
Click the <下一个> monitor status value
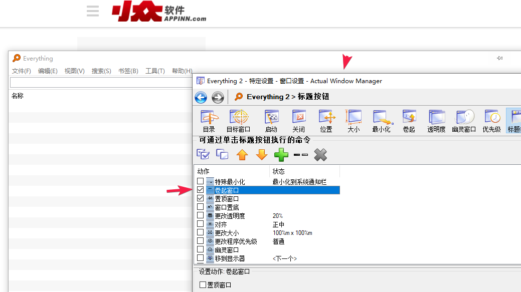point(285,258)
